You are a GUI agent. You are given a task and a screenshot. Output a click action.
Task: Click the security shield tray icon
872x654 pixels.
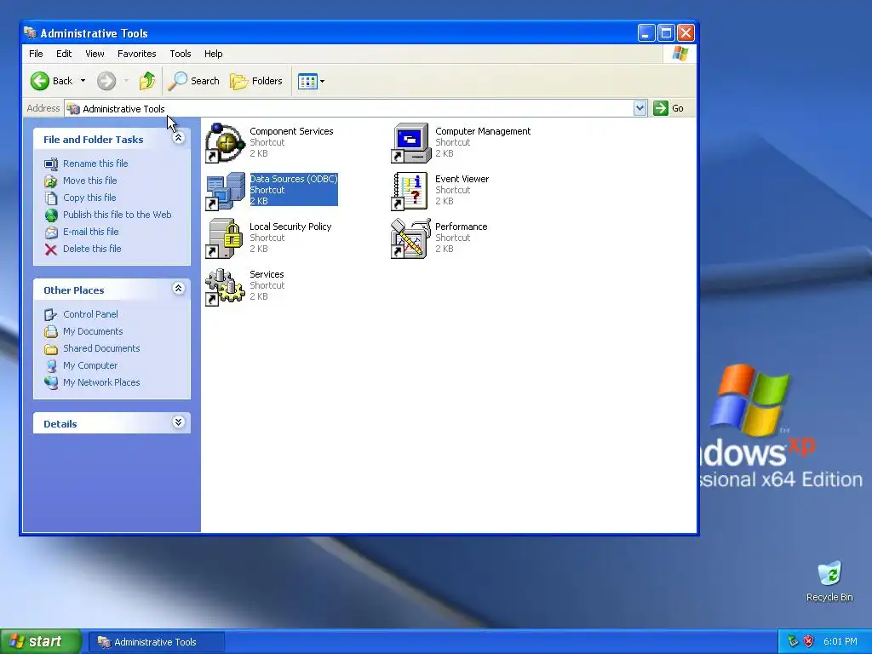coord(809,641)
